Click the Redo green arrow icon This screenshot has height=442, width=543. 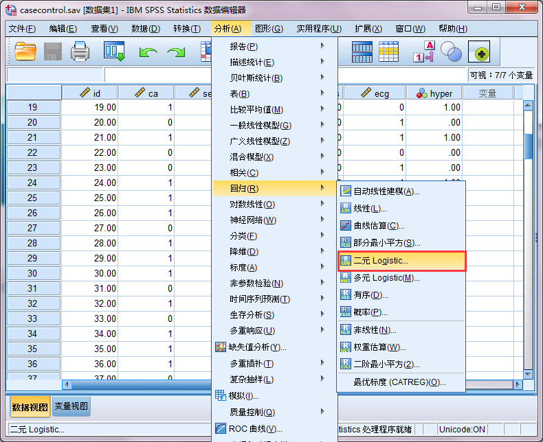176,52
